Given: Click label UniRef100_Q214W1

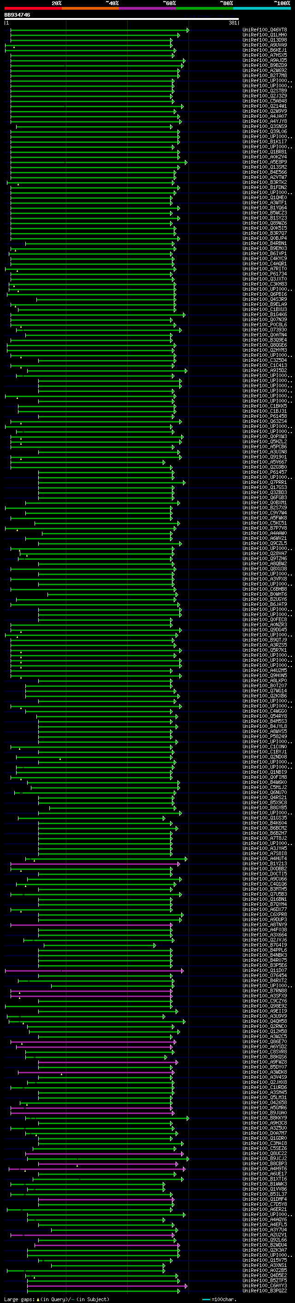Looking at the screenshot, I should coord(265,106).
